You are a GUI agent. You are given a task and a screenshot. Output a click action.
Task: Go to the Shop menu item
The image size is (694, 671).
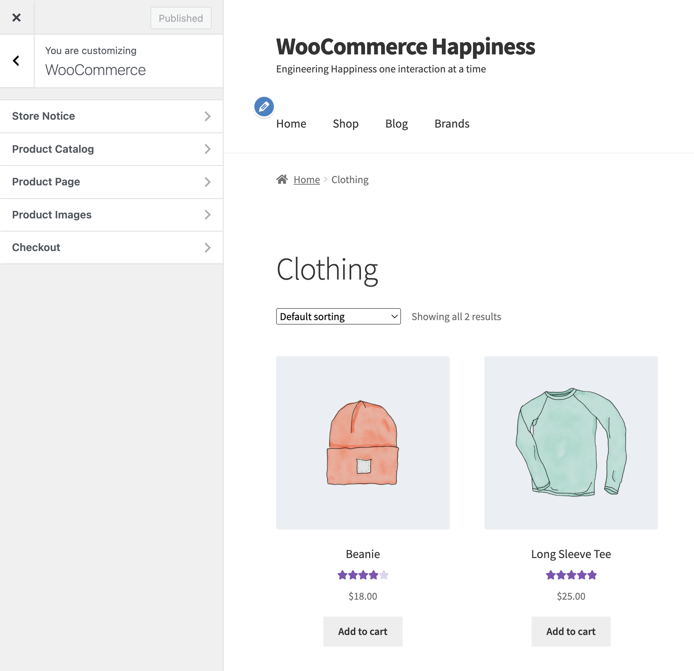tap(345, 123)
